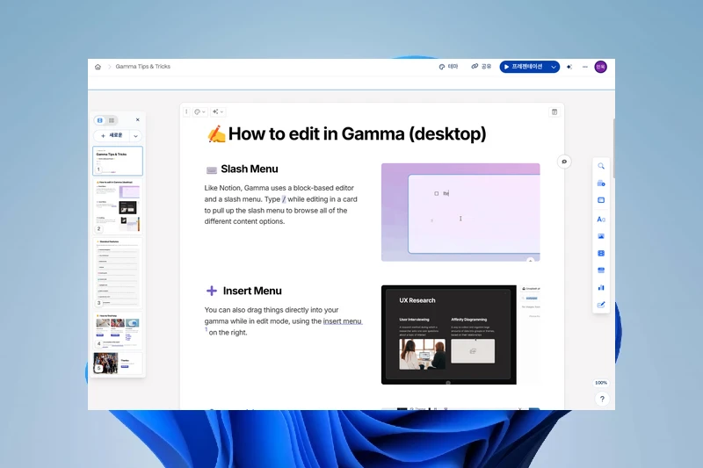Image resolution: width=703 pixels, height=468 pixels.
Task: Click the card layout icon at top right
Action: (x=554, y=112)
